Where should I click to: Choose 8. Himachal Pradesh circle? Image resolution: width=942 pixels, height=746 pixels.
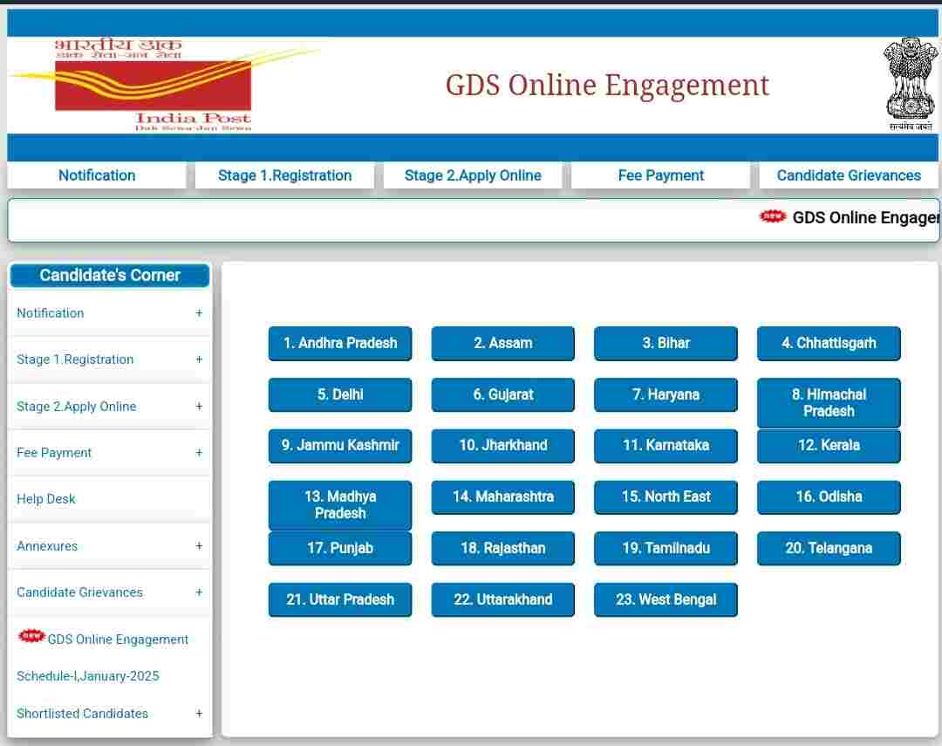[829, 403]
